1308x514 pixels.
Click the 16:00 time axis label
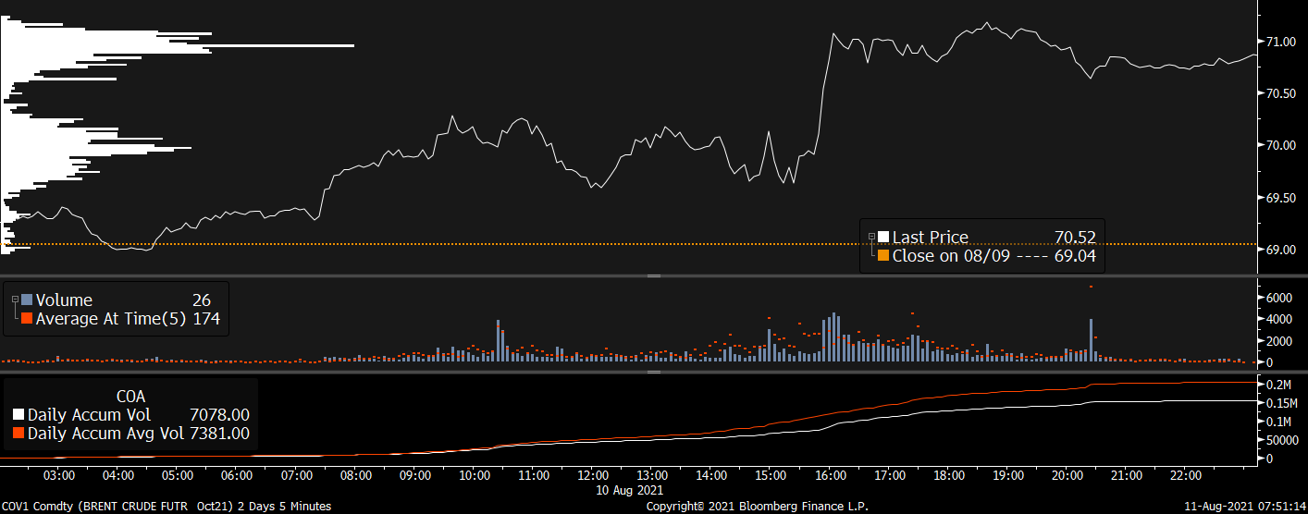tap(831, 475)
